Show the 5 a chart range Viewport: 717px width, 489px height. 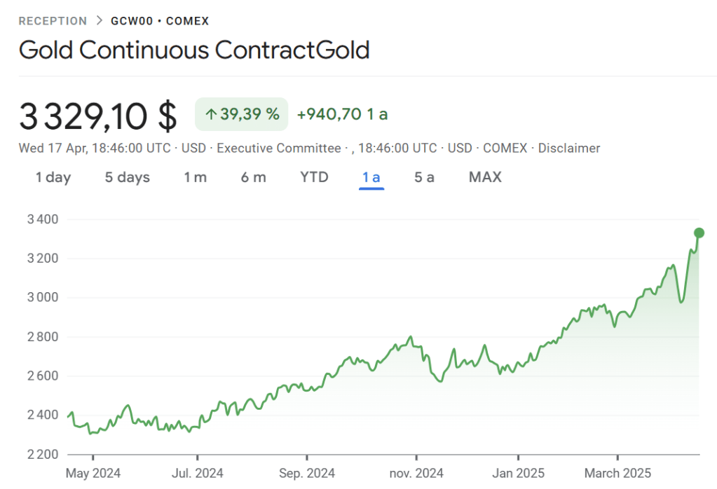424,177
